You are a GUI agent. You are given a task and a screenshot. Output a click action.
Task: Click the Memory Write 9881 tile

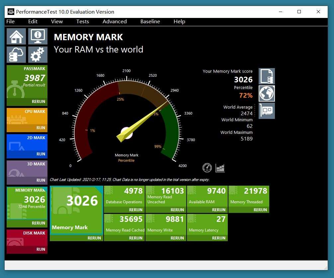[166, 224]
